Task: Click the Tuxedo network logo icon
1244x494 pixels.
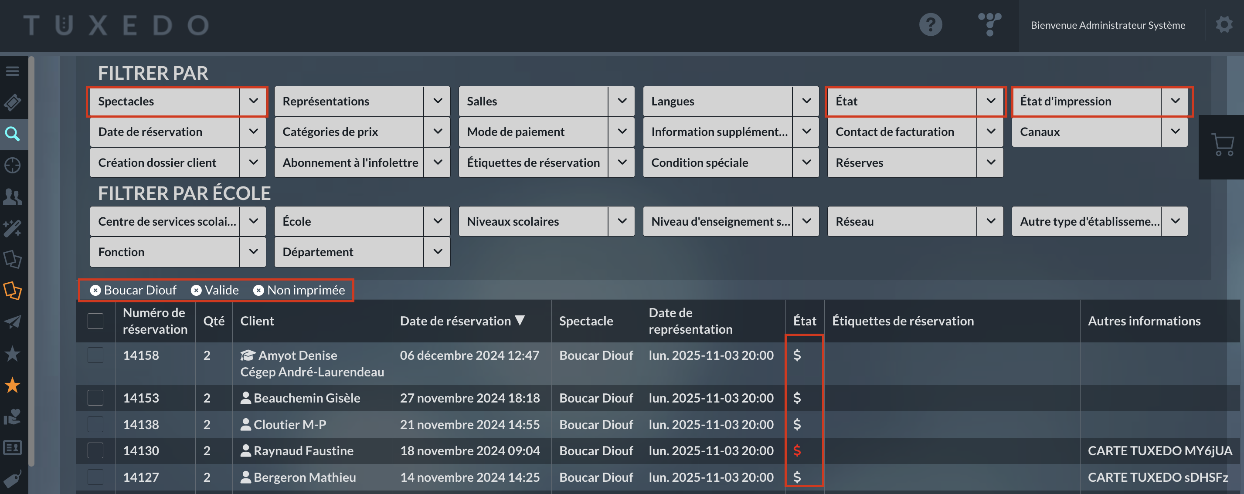Action: 989,24
